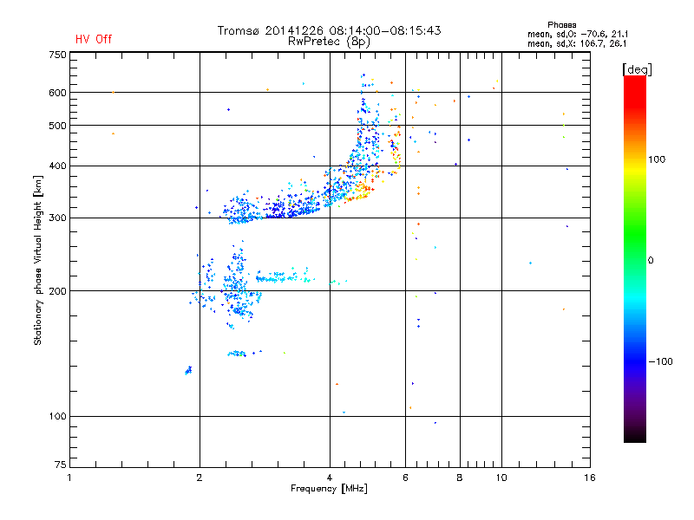Click the "mean, sd,O: -70.6, 21.1" line
The width and height of the screenshot is (694, 520).
[x=577, y=34]
